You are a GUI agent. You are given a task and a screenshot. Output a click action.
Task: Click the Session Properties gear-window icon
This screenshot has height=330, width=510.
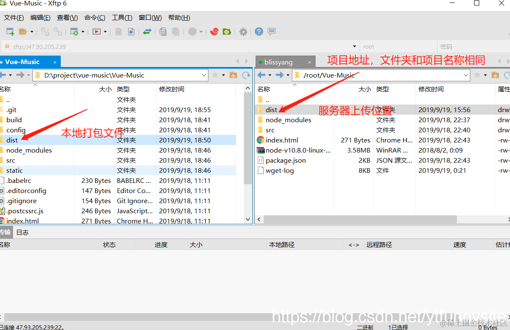[75, 32]
